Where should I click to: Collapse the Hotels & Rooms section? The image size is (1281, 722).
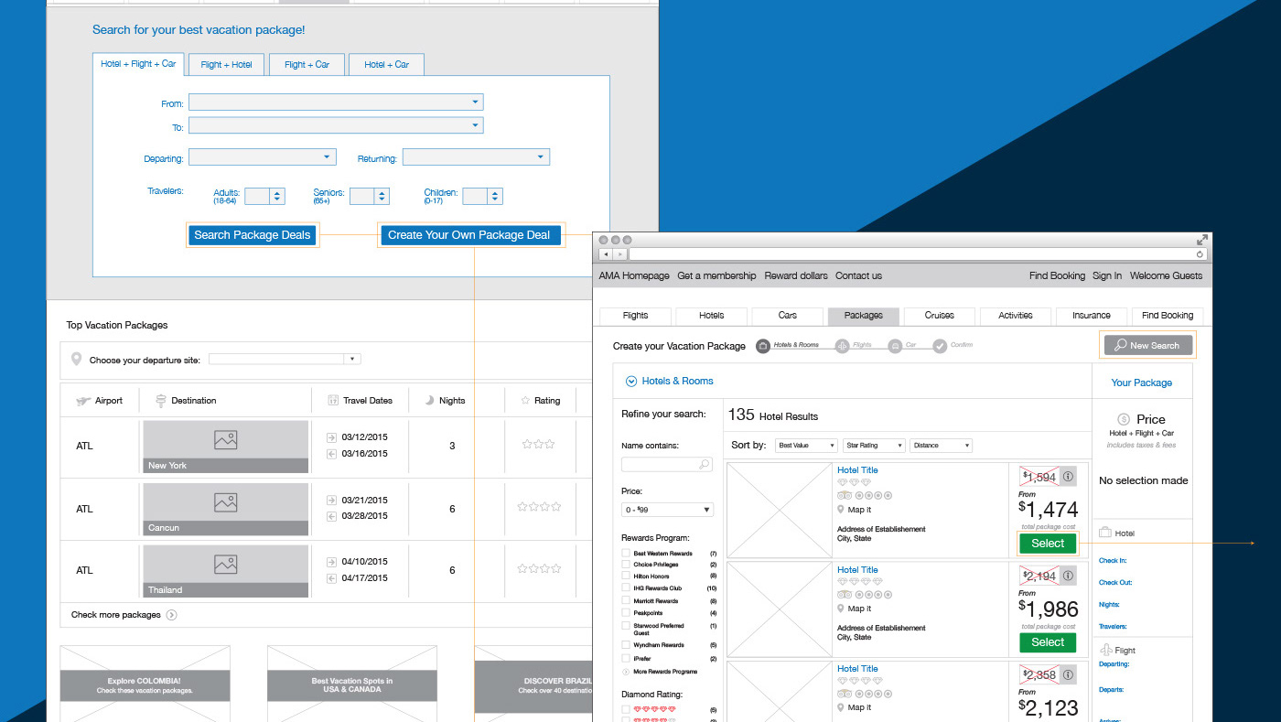pos(630,382)
